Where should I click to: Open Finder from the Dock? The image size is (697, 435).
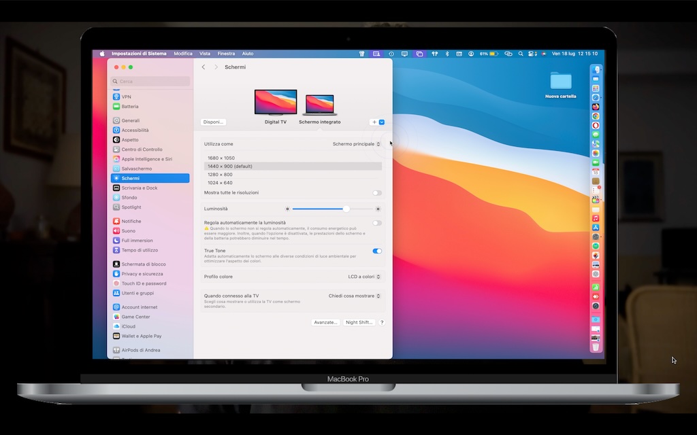[596, 70]
